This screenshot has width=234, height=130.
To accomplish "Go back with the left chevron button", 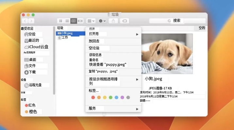I will pyautogui.click(x=25, y=21).
